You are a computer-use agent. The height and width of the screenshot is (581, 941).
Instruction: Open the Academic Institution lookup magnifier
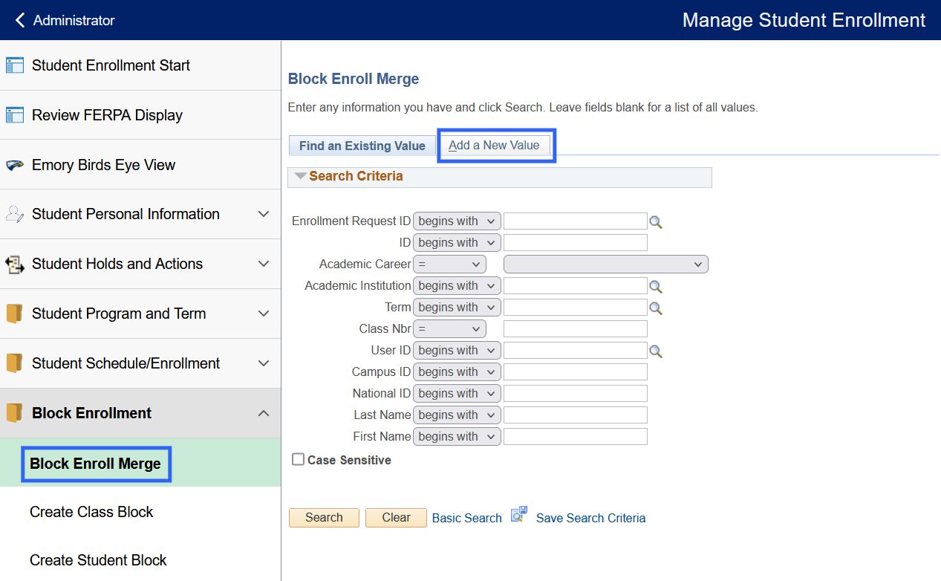coord(656,285)
